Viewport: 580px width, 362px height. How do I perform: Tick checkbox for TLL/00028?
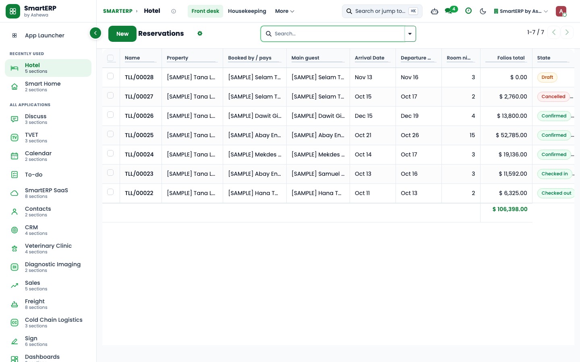[x=110, y=76]
